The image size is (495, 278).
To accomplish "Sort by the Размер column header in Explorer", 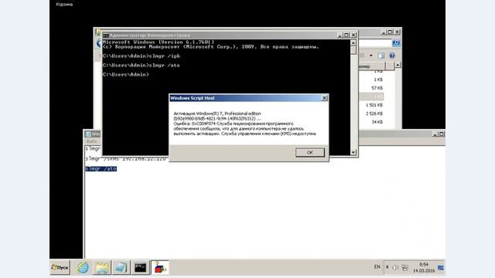I will click(371, 66).
